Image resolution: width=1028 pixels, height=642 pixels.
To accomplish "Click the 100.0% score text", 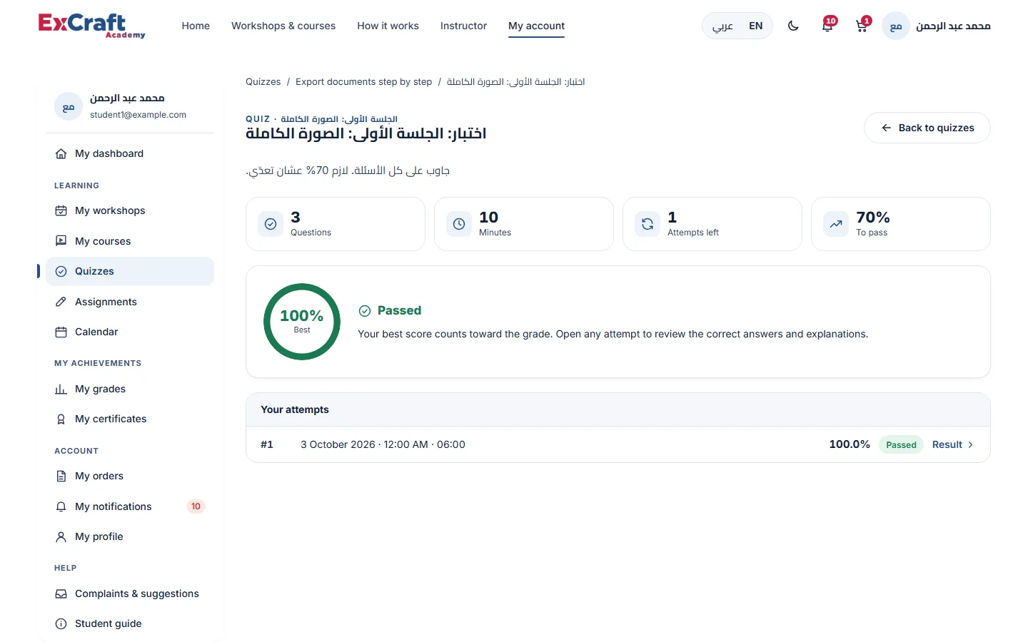I will pyautogui.click(x=850, y=444).
